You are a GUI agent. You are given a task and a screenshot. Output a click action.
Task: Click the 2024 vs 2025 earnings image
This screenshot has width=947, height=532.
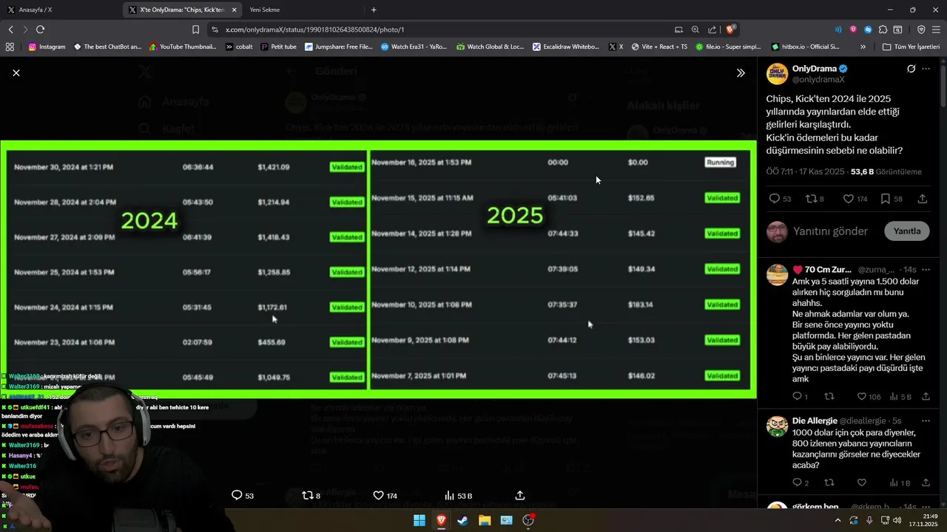click(x=378, y=269)
